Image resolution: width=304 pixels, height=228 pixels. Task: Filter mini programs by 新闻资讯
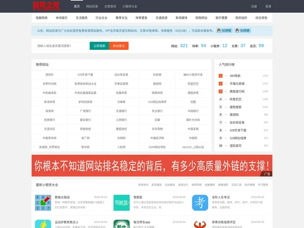point(143,185)
